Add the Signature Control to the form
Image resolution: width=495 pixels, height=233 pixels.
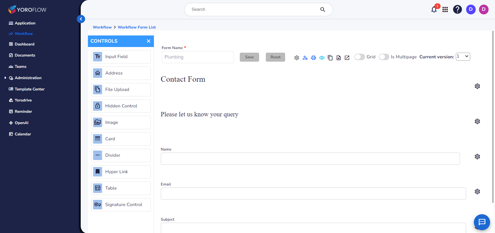click(121, 204)
